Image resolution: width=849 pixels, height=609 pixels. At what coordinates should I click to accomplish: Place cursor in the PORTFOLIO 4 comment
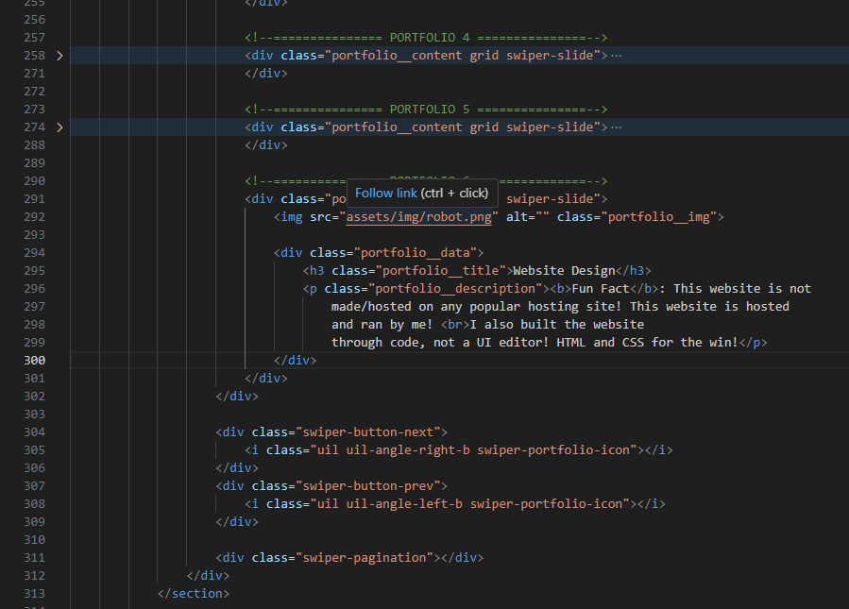pos(425,38)
